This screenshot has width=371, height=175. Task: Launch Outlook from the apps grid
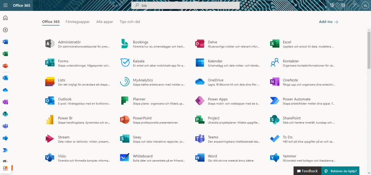(50, 101)
